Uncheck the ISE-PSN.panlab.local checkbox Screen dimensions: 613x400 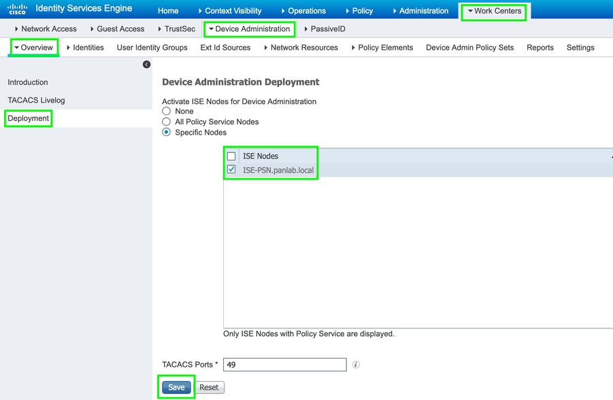(x=231, y=169)
